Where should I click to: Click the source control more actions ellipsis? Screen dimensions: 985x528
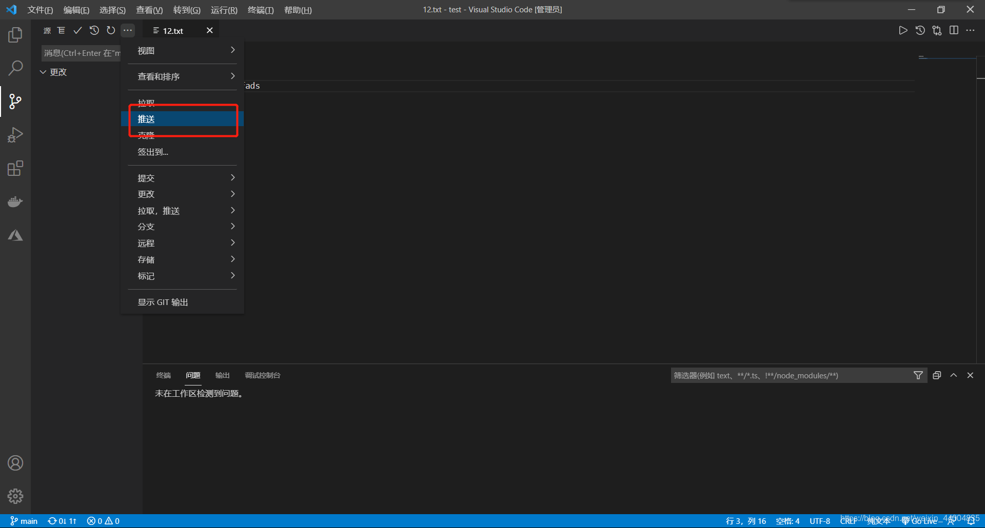tap(128, 31)
